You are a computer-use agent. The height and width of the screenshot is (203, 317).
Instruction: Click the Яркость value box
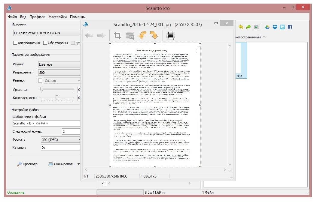[79, 90]
